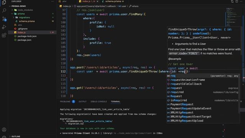Collapse the PRISMA-DEMO root folder
Viewport: 245px width, 138px height.
click(x=10, y=6)
